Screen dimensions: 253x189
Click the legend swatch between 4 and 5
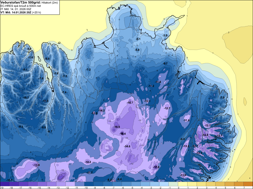(x=220, y=184)
